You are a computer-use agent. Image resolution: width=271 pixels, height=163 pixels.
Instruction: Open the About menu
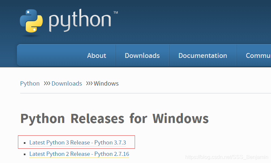tap(97, 56)
